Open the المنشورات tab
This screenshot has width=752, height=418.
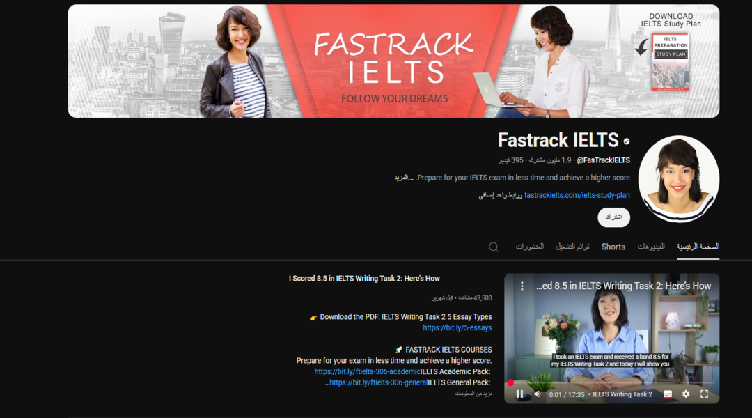529,247
